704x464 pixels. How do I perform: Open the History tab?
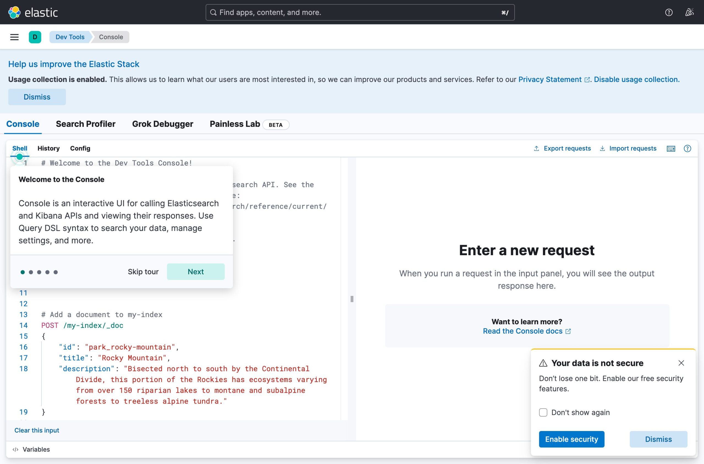pyautogui.click(x=48, y=149)
